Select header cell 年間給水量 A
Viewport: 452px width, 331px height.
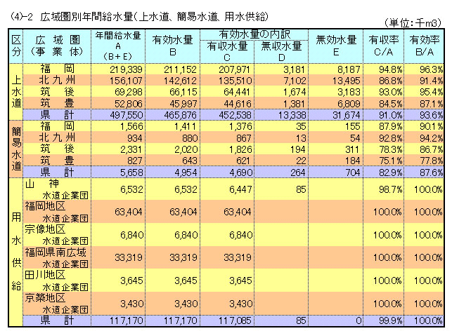click(118, 46)
